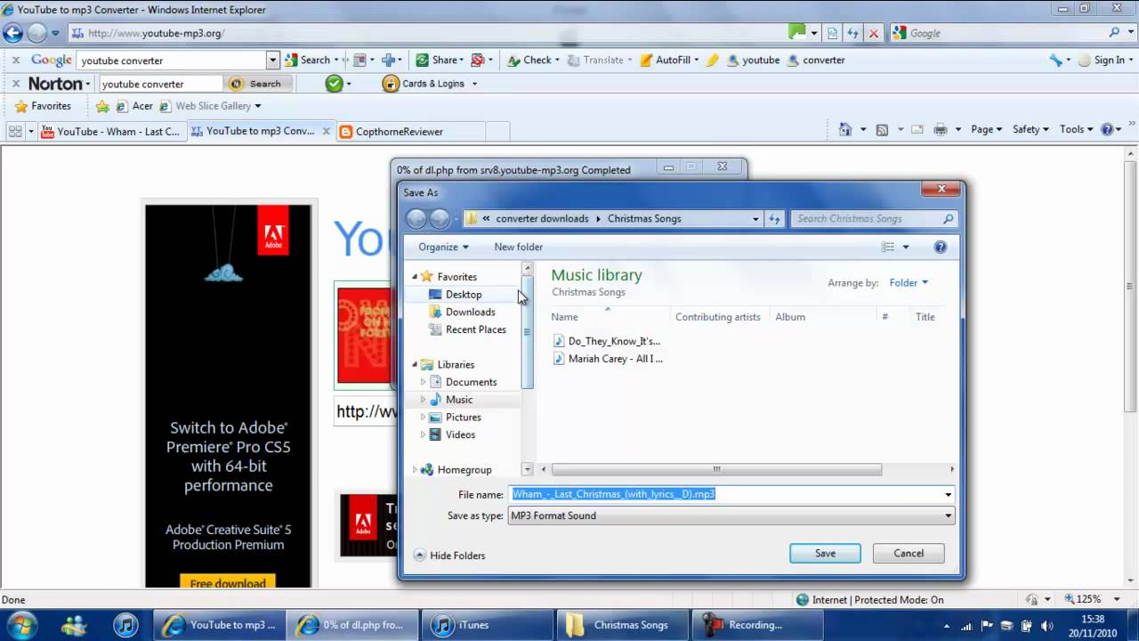The height and width of the screenshot is (641, 1139).
Task: Sort by Contributing artists column
Action: (x=717, y=317)
